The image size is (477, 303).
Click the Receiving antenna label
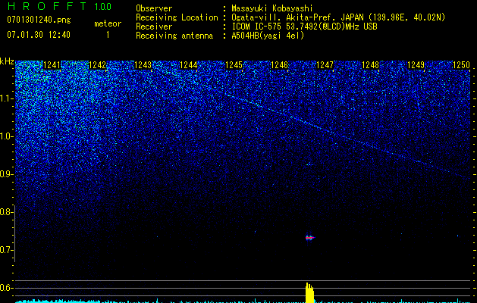click(174, 36)
